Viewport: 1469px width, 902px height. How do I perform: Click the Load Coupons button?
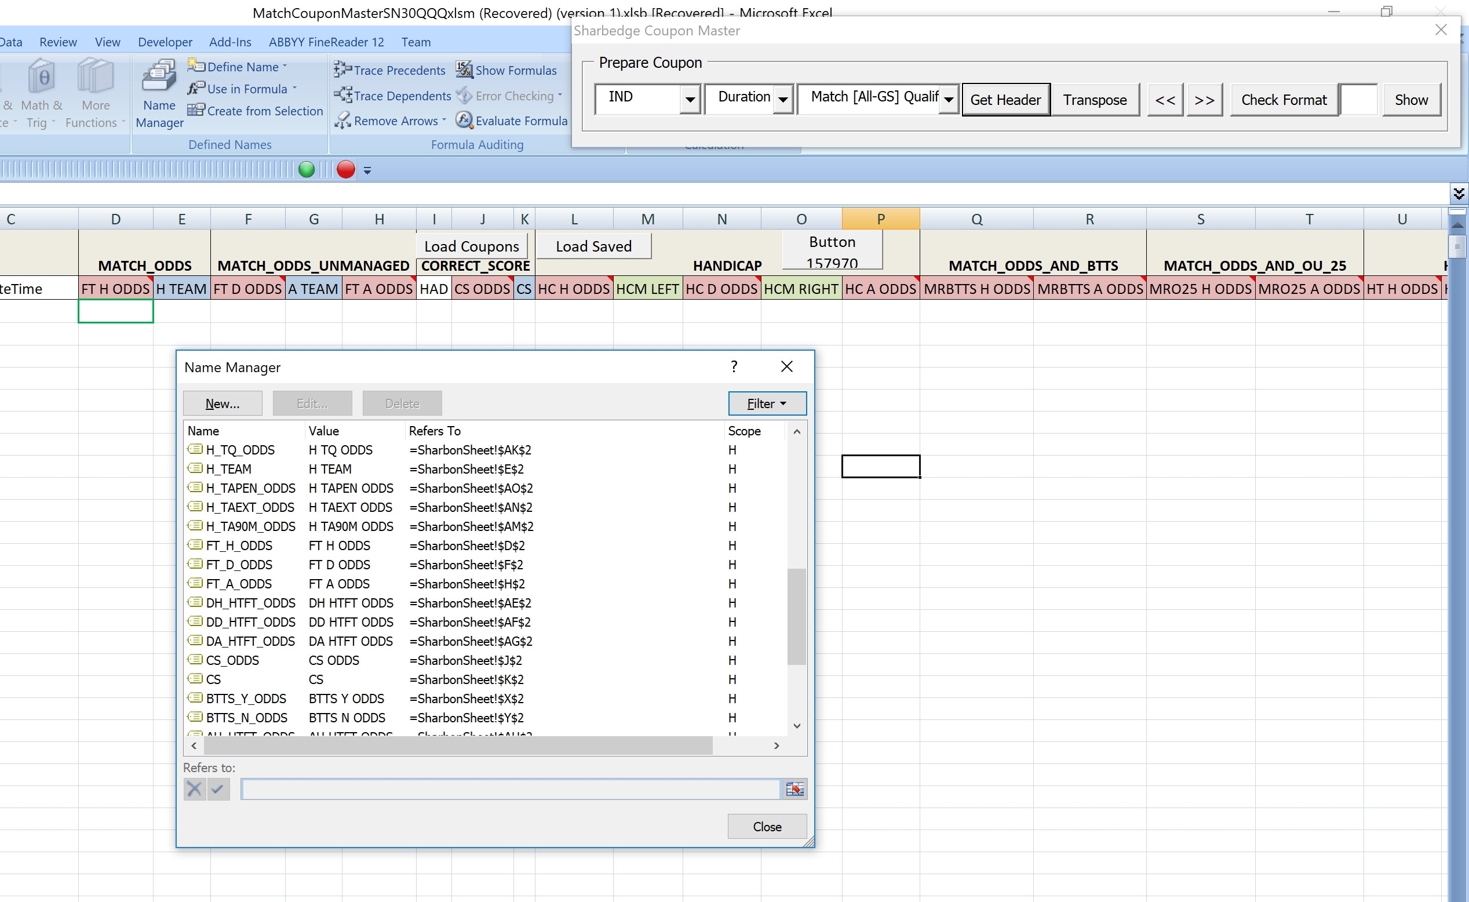471,246
